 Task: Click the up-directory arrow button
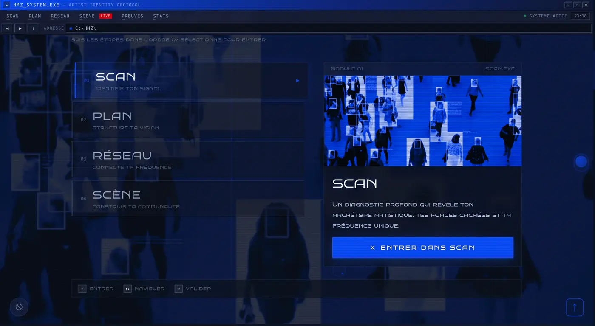(33, 28)
